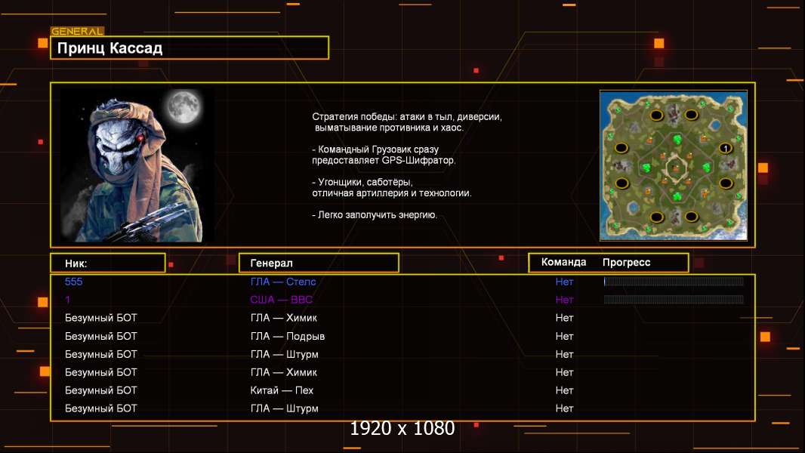The width and height of the screenshot is (805, 453).
Task: Click the "ГЛА — Подрыв" general entry
Action: point(288,336)
